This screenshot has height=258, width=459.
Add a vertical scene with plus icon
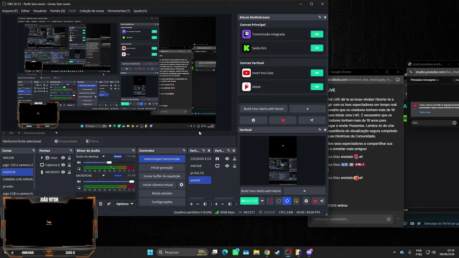(191, 204)
